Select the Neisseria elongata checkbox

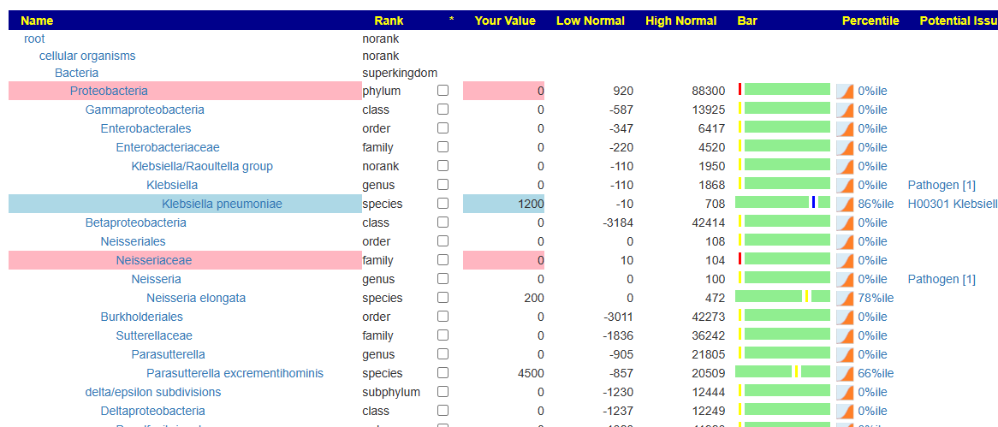tap(443, 297)
